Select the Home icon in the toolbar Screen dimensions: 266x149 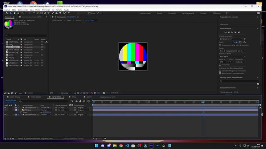7,13
